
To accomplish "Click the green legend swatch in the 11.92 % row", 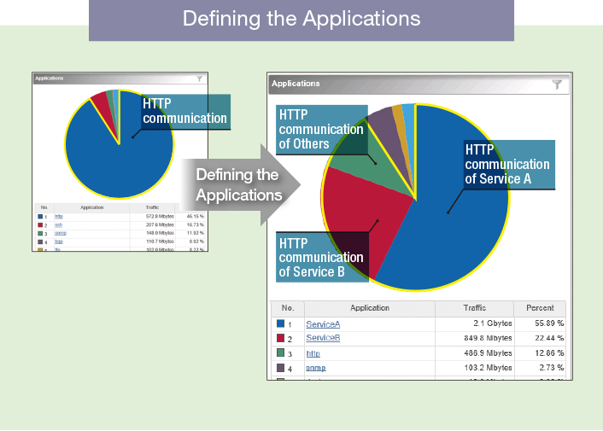I will tap(40, 233).
